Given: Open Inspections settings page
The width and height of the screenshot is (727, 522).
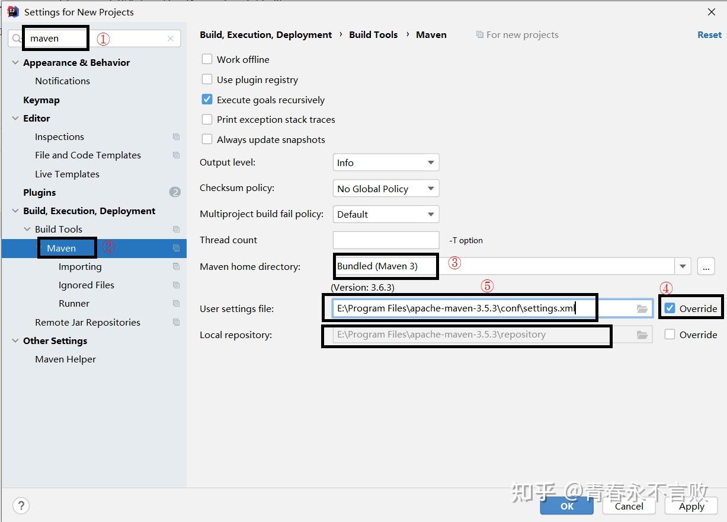Looking at the screenshot, I should [x=59, y=136].
